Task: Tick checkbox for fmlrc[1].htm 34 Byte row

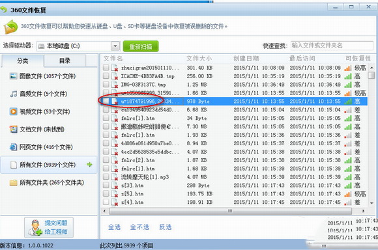Action: click(106, 118)
